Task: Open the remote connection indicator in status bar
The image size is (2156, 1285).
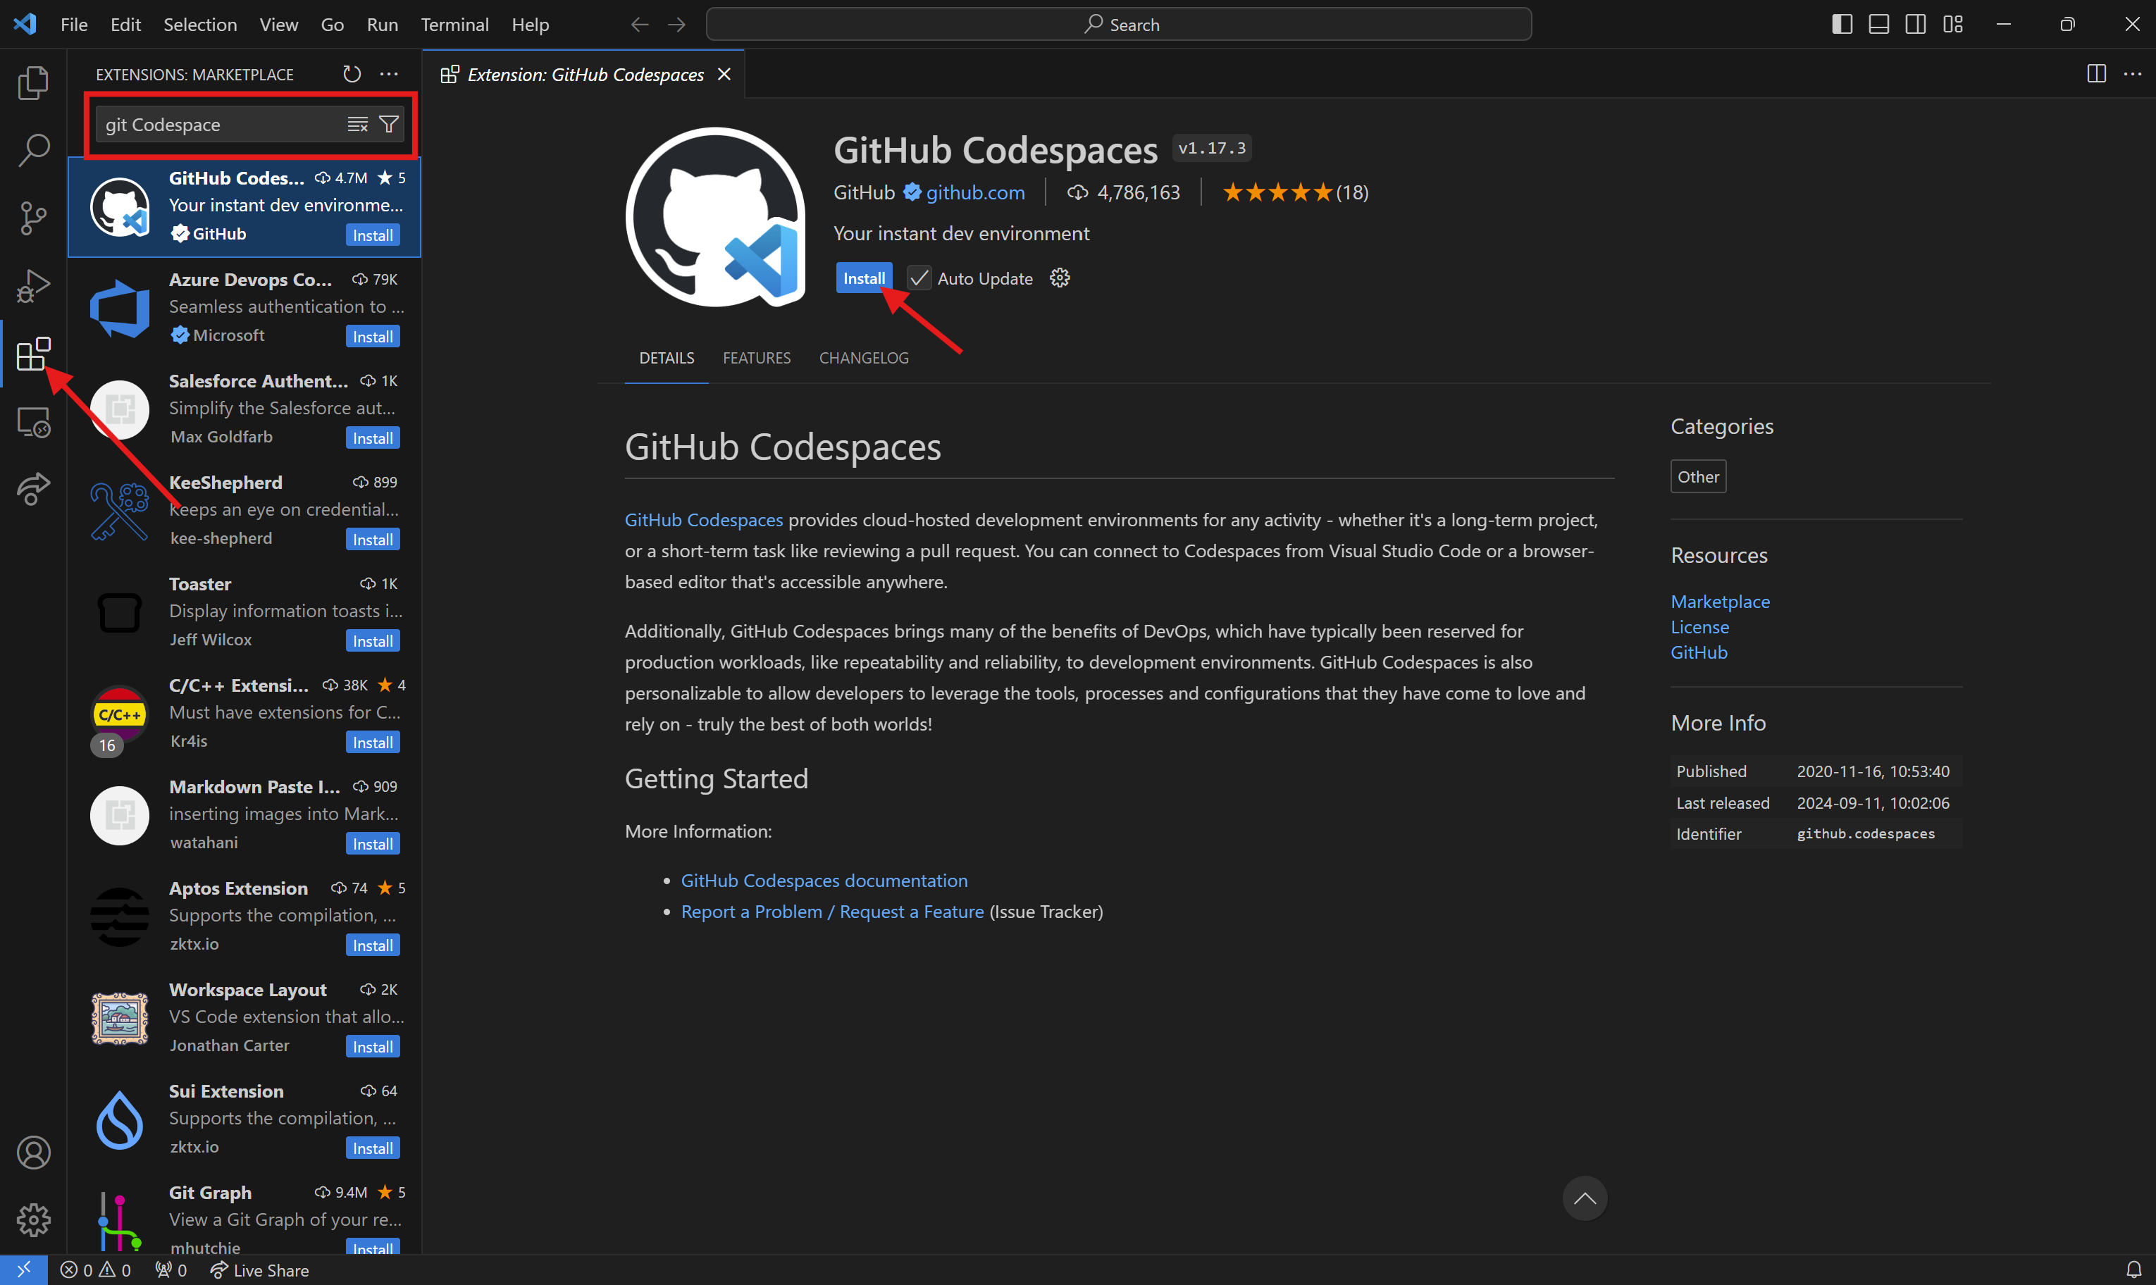Action: pyautogui.click(x=24, y=1270)
